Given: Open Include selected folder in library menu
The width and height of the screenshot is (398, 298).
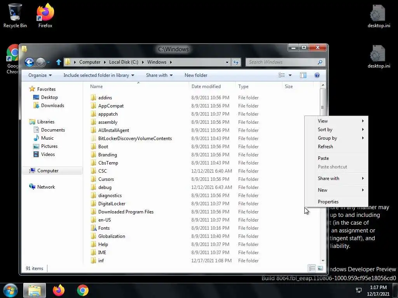Looking at the screenshot, I should coord(99,75).
